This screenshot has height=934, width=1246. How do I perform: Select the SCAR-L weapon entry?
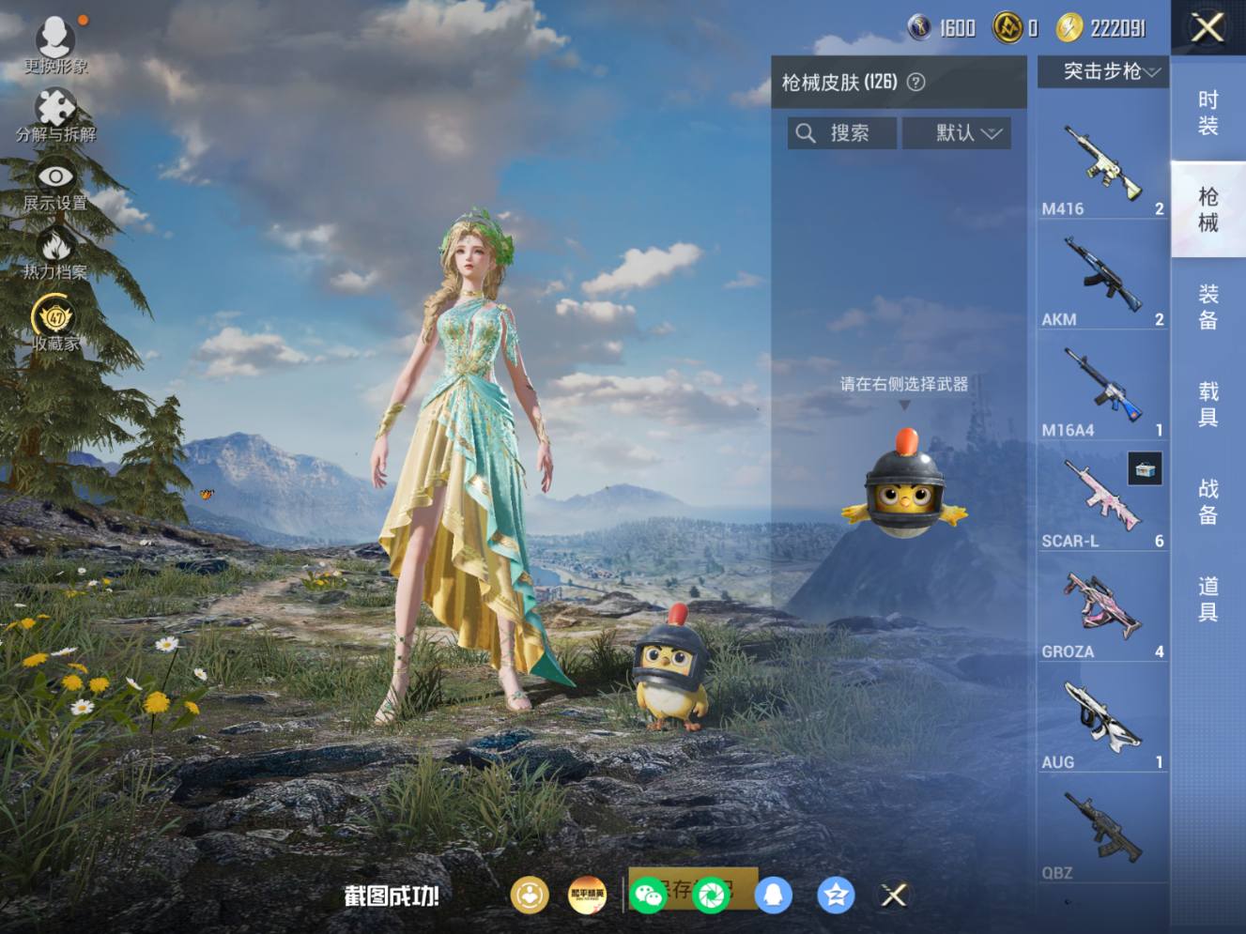1103,498
